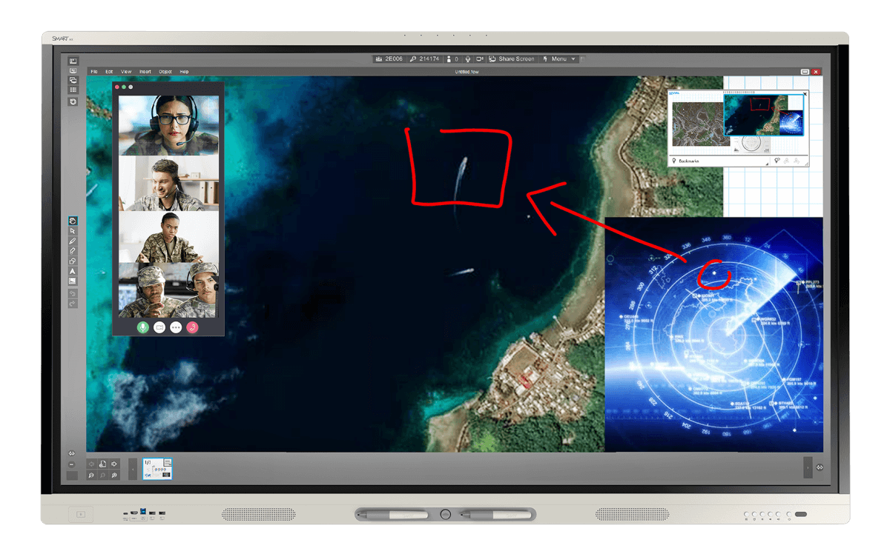Open the shapes tool in the left toolbar
This screenshot has width=890, height=554.
pyautogui.click(x=73, y=259)
